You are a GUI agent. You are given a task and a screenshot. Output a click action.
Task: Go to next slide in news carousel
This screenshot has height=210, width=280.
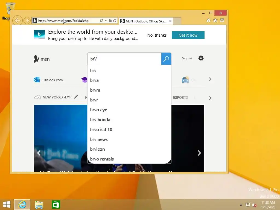tap(199, 153)
